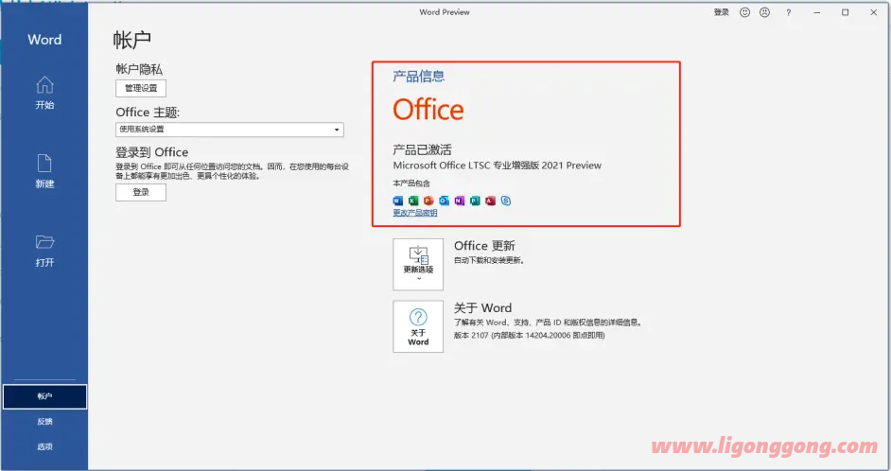This screenshot has height=471, width=891.
Task: Click the Access icon in product list
Action: 490,201
